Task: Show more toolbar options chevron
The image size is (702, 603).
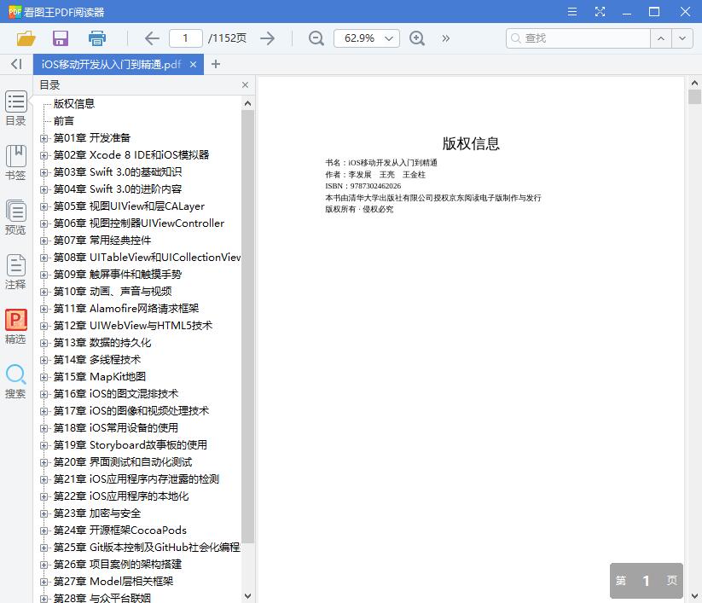Action: tap(445, 38)
